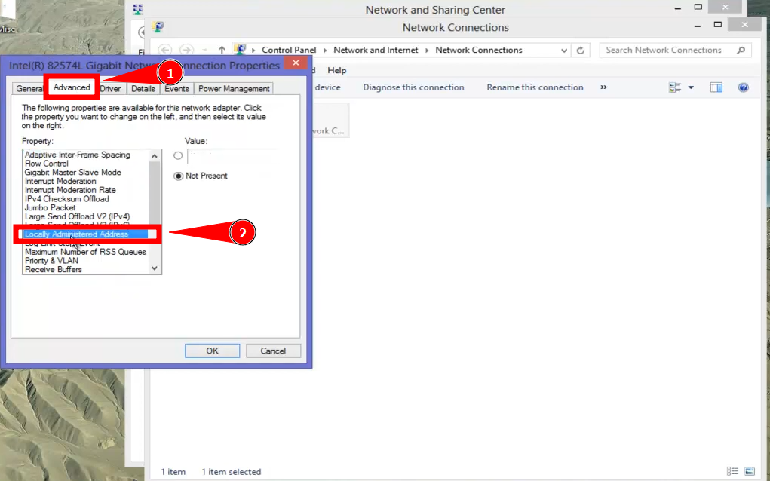The width and height of the screenshot is (770, 481).
Task: Open the address bar dropdown arrow
Action: click(x=564, y=50)
